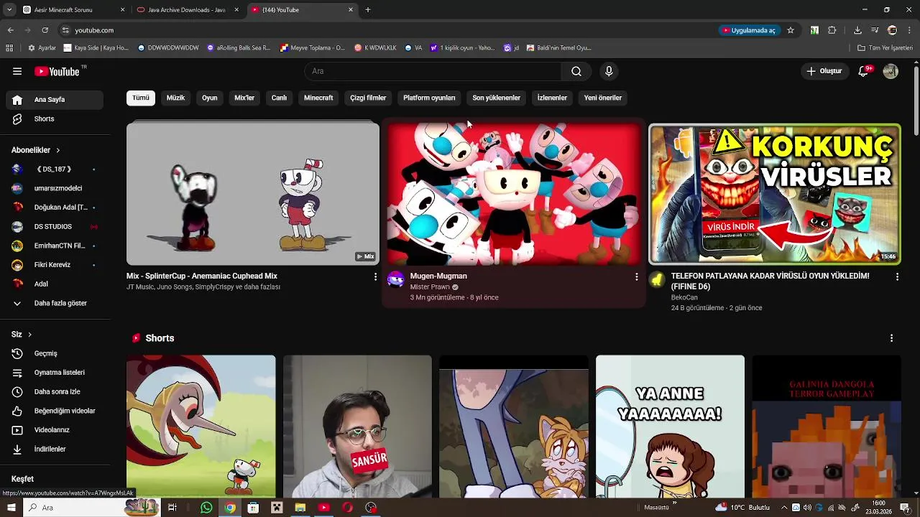Click Tüm Yer İşaretleri bookmarks folder
Screen dimensions: 920x517
885,48
